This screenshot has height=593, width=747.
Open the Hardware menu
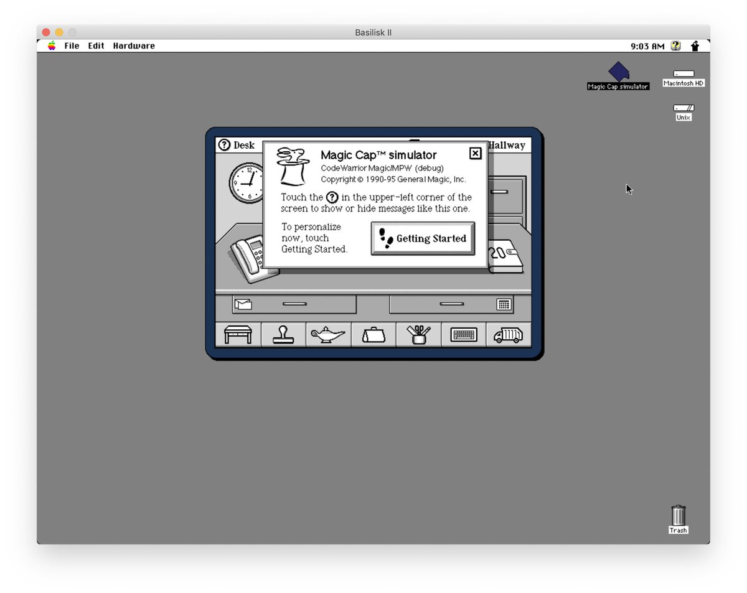(134, 46)
